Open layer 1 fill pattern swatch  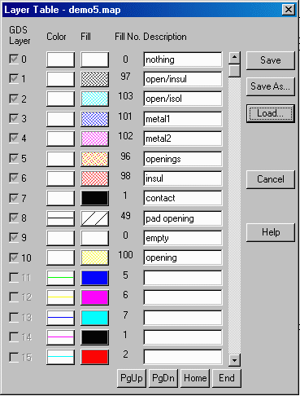pos(94,79)
